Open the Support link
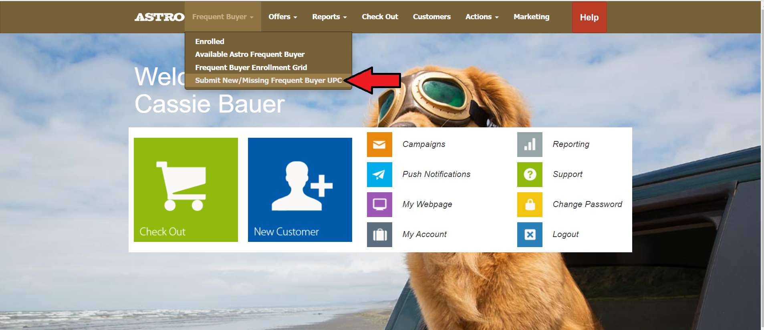 [567, 174]
